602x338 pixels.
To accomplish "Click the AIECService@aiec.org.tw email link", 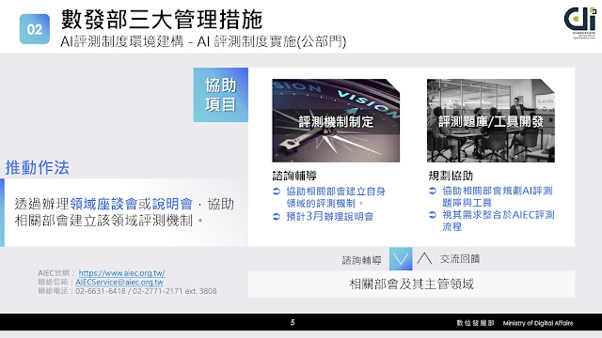I will pyautogui.click(x=119, y=282).
